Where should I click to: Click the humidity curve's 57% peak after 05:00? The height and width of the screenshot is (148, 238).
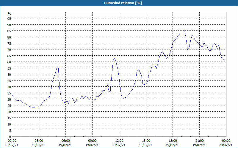58,66
